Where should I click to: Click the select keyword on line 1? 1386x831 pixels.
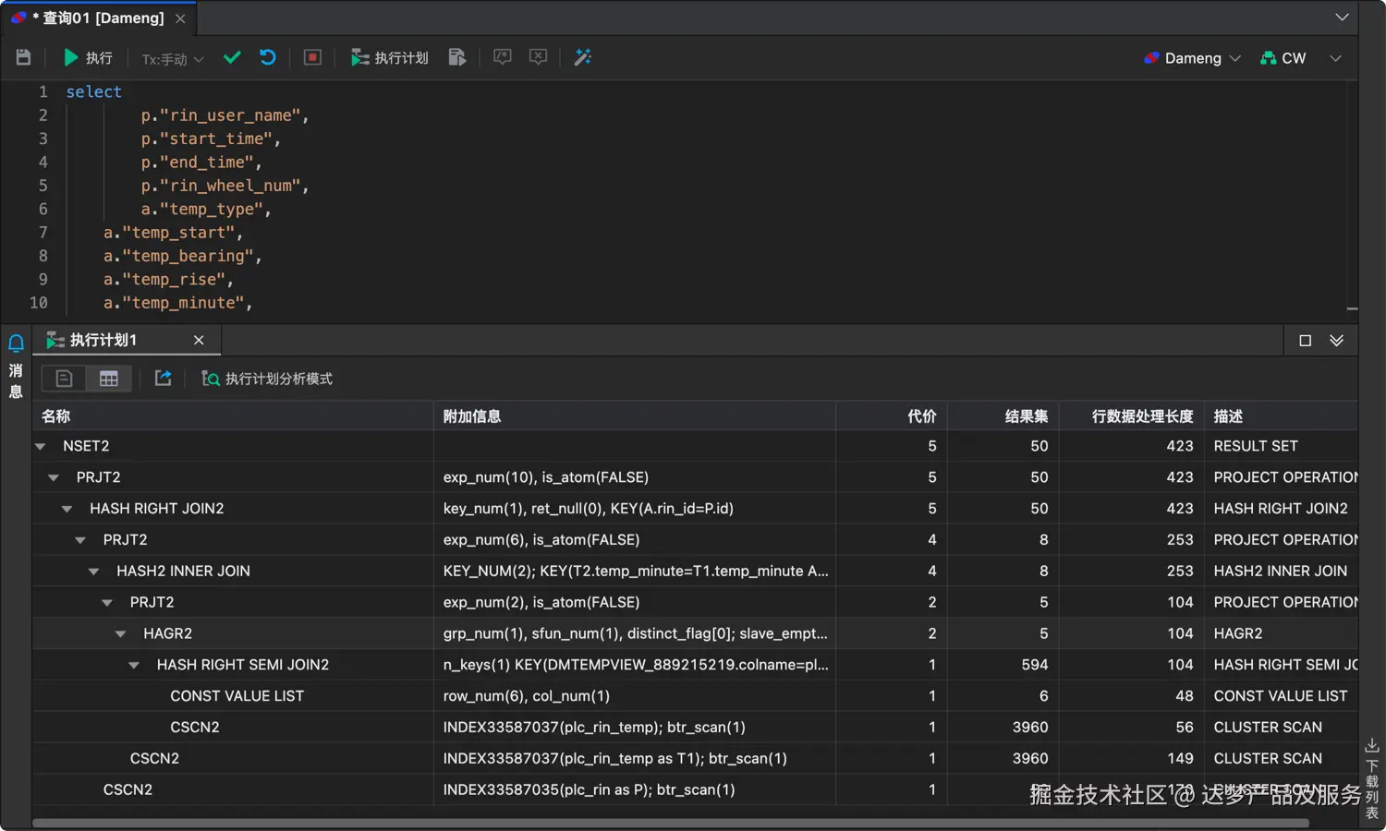pyautogui.click(x=93, y=91)
